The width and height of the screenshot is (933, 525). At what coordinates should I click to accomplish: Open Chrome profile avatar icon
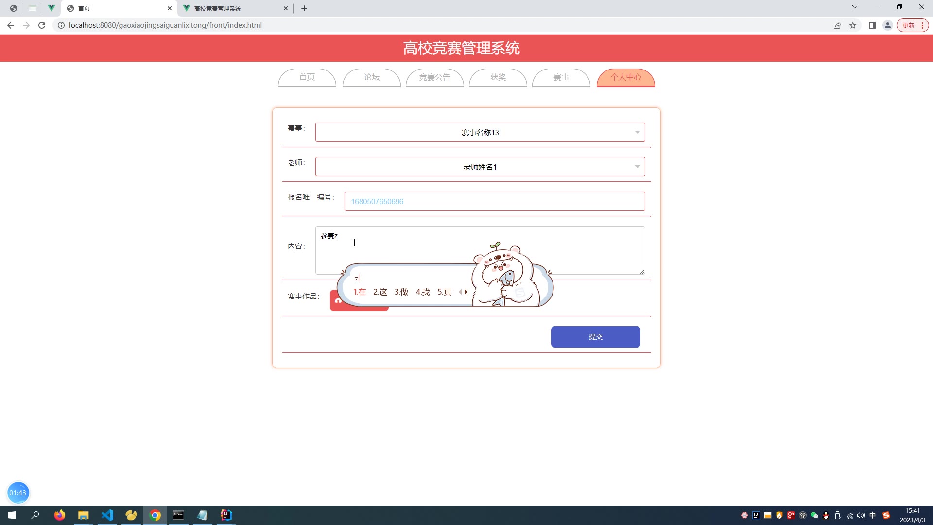click(x=888, y=25)
